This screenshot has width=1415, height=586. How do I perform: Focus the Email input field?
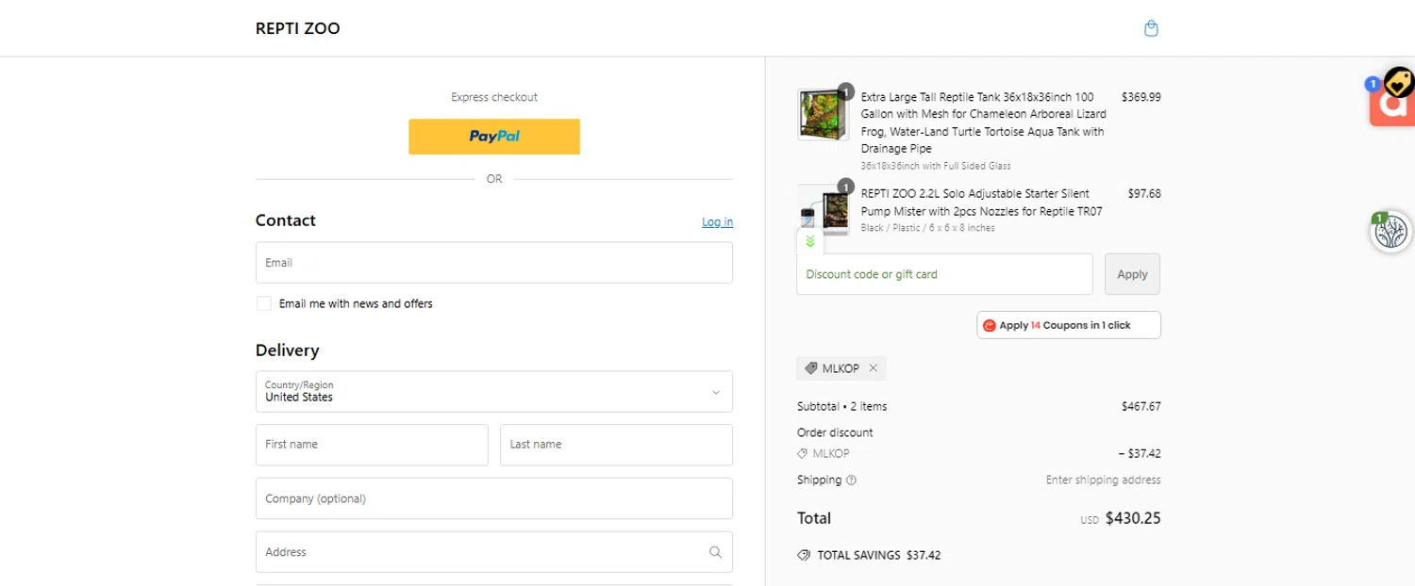pos(494,263)
